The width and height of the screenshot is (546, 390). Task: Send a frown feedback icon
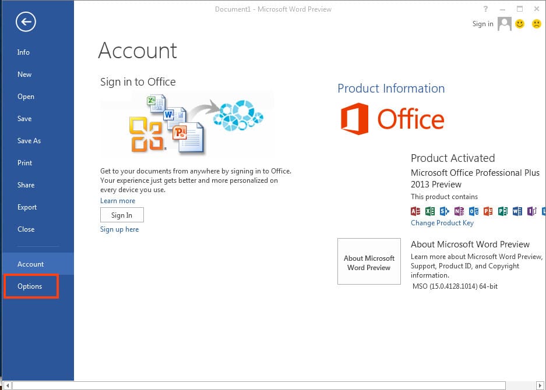click(537, 24)
